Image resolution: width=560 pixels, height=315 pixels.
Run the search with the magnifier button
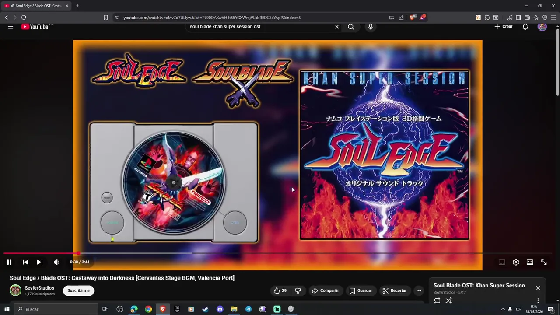click(x=351, y=27)
